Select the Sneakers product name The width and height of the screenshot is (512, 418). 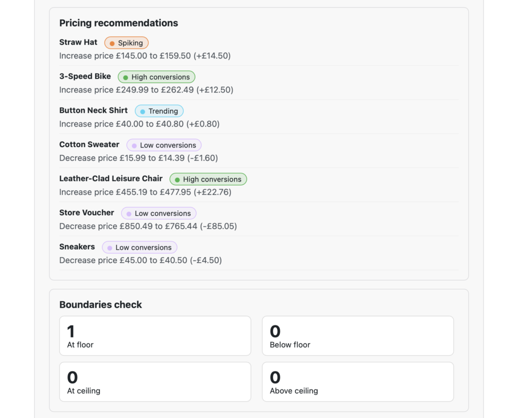pyautogui.click(x=77, y=246)
